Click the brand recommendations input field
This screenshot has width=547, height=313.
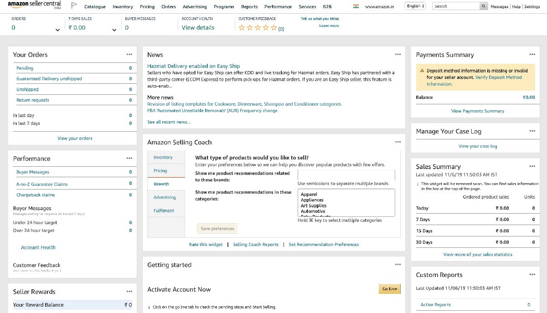point(346,174)
